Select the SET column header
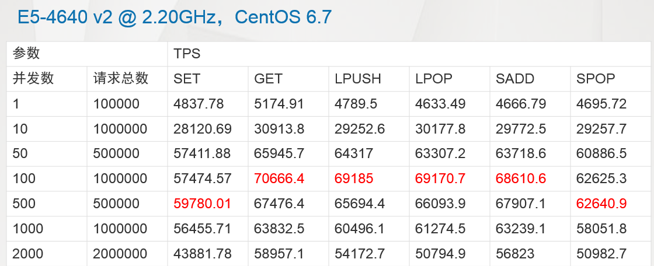654x266 pixels. 187,79
